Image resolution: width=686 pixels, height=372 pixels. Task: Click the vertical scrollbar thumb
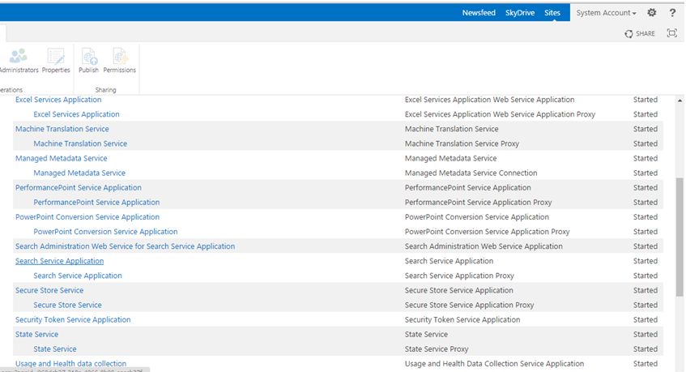click(x=680, y=235)
